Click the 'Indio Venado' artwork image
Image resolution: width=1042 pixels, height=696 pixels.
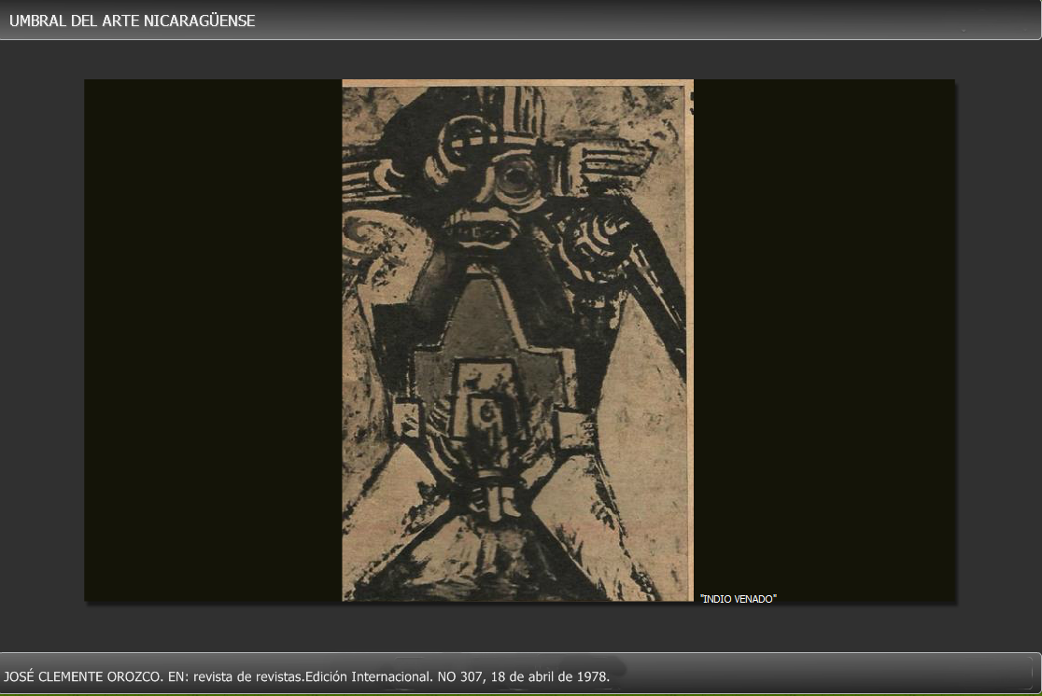click(x=517, y=341)
